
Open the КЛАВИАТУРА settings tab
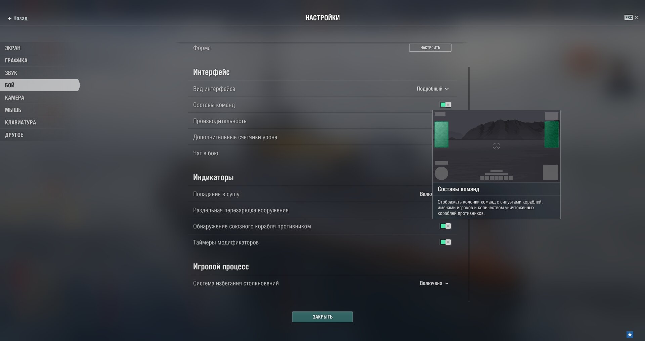coord(20,122)
